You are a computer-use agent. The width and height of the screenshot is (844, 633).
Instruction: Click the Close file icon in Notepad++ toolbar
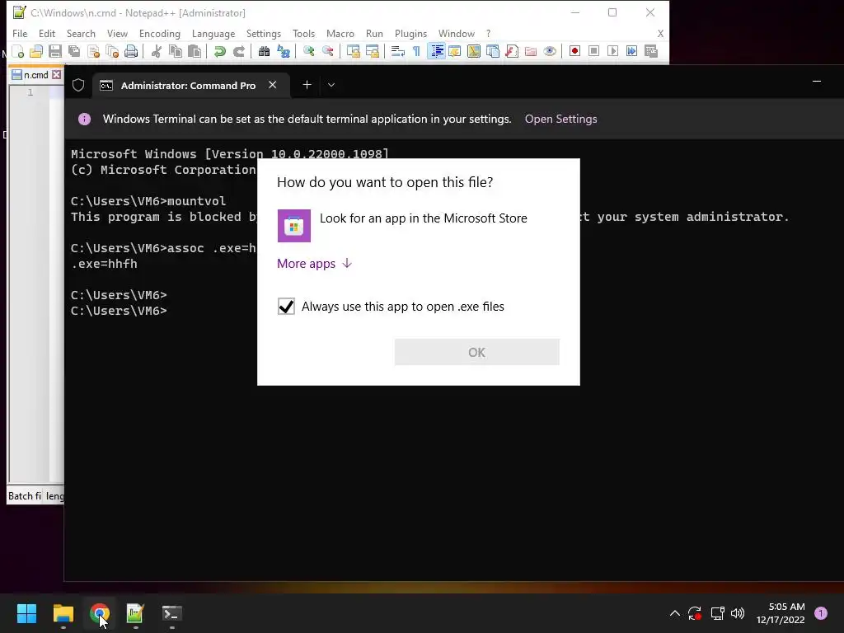93,51
